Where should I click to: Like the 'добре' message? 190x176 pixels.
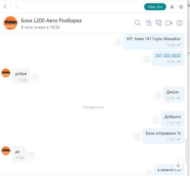[35, 76]
